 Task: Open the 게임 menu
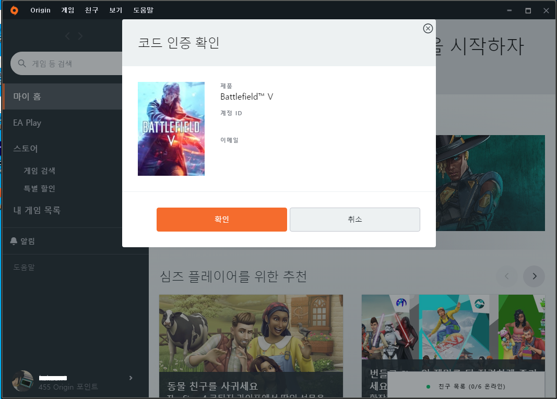click(67, 10)
